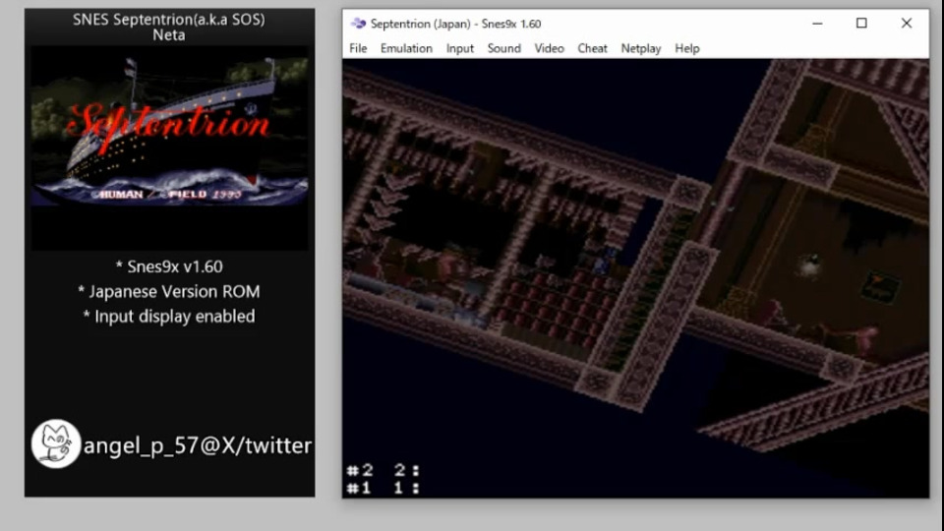Click the Snes9x app icon in title bar

tap(358, 24)
